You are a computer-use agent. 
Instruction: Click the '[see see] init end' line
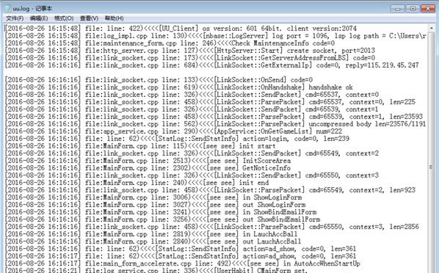tap(137, 183)
